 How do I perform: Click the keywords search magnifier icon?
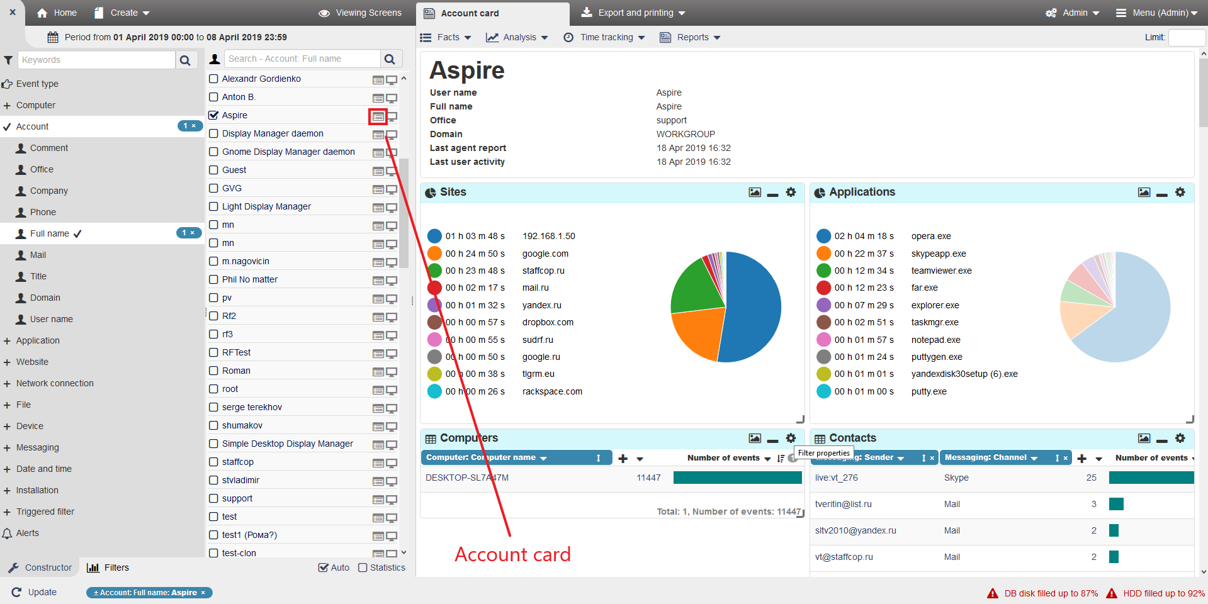coord(185,60)
